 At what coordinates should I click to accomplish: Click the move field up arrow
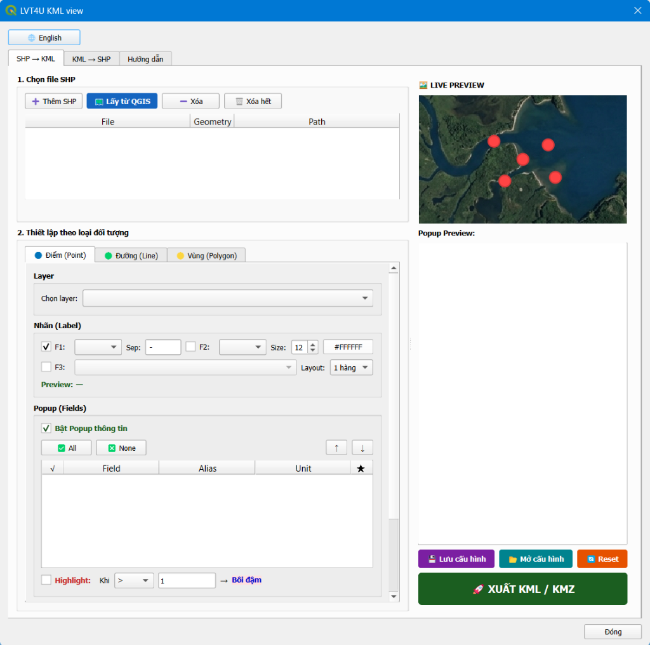tap(336, 448)
